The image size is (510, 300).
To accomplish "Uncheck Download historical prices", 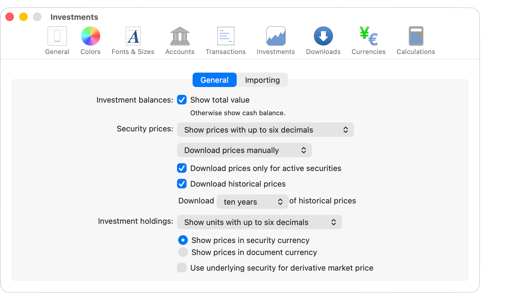I will pos(182,184).
